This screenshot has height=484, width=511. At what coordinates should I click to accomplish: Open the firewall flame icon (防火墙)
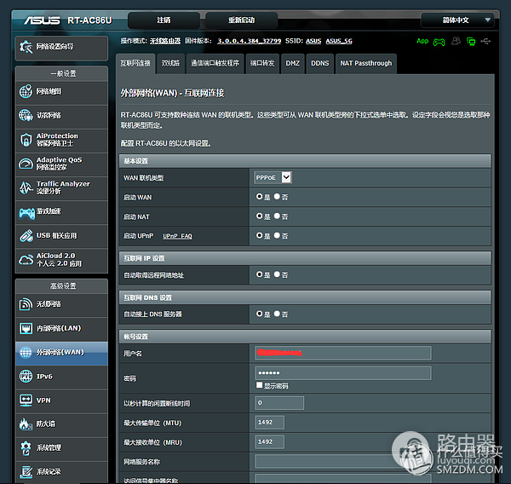coord(26,423)
